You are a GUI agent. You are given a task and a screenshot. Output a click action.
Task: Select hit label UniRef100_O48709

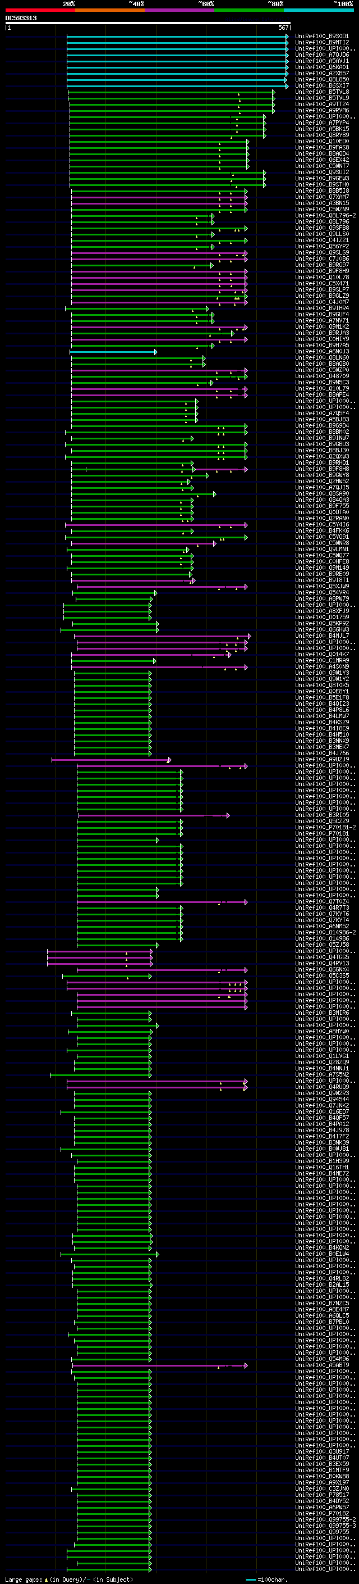coord(322,376)
